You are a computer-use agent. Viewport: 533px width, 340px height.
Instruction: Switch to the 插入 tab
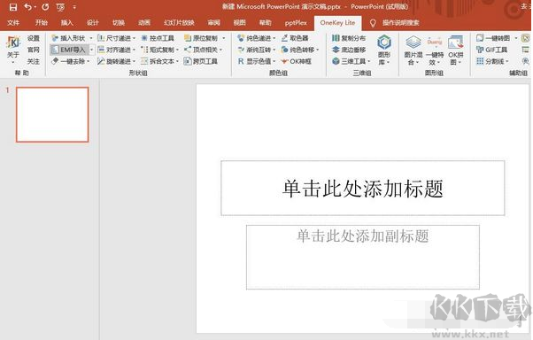point(67,23)
